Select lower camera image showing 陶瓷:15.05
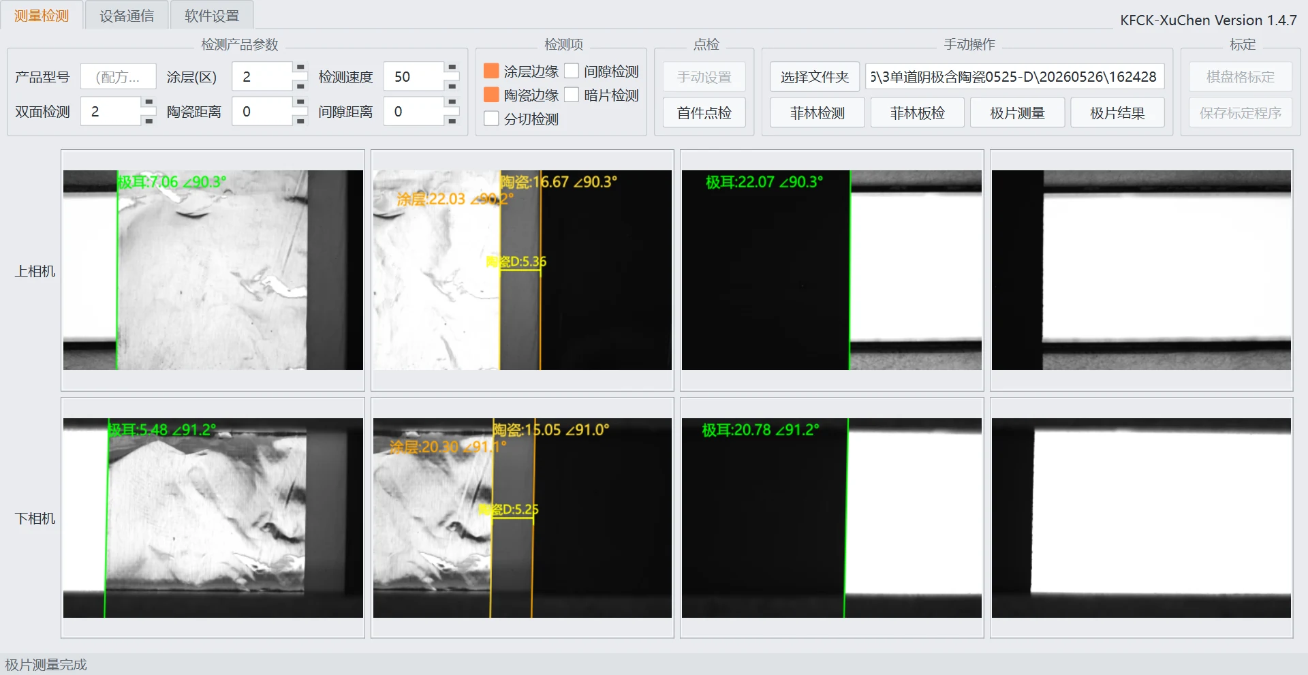Viewport: 1308px width, 675px height. (523, 518)
